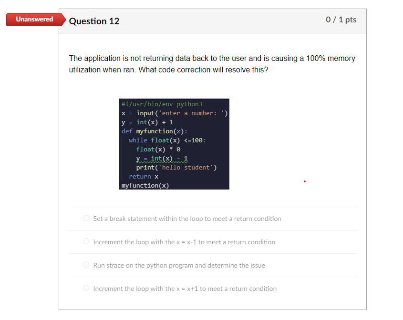Click the divider line above the first answer
This screenshot has height=320, width=403.
click(213, 206)
